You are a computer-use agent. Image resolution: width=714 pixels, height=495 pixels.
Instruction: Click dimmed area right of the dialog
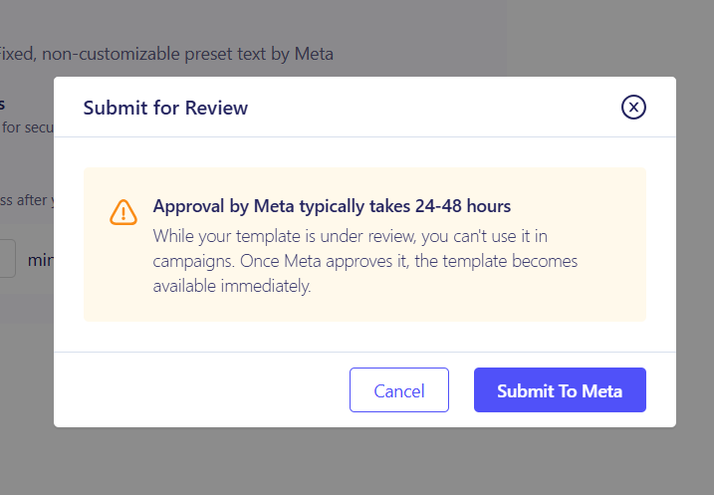[695, 250]
